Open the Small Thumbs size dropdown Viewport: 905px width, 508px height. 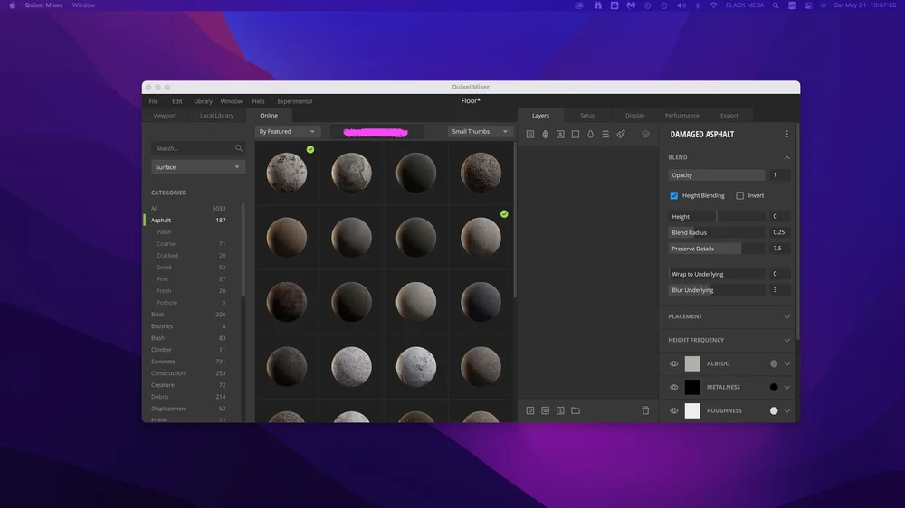[x=480, y=131]
